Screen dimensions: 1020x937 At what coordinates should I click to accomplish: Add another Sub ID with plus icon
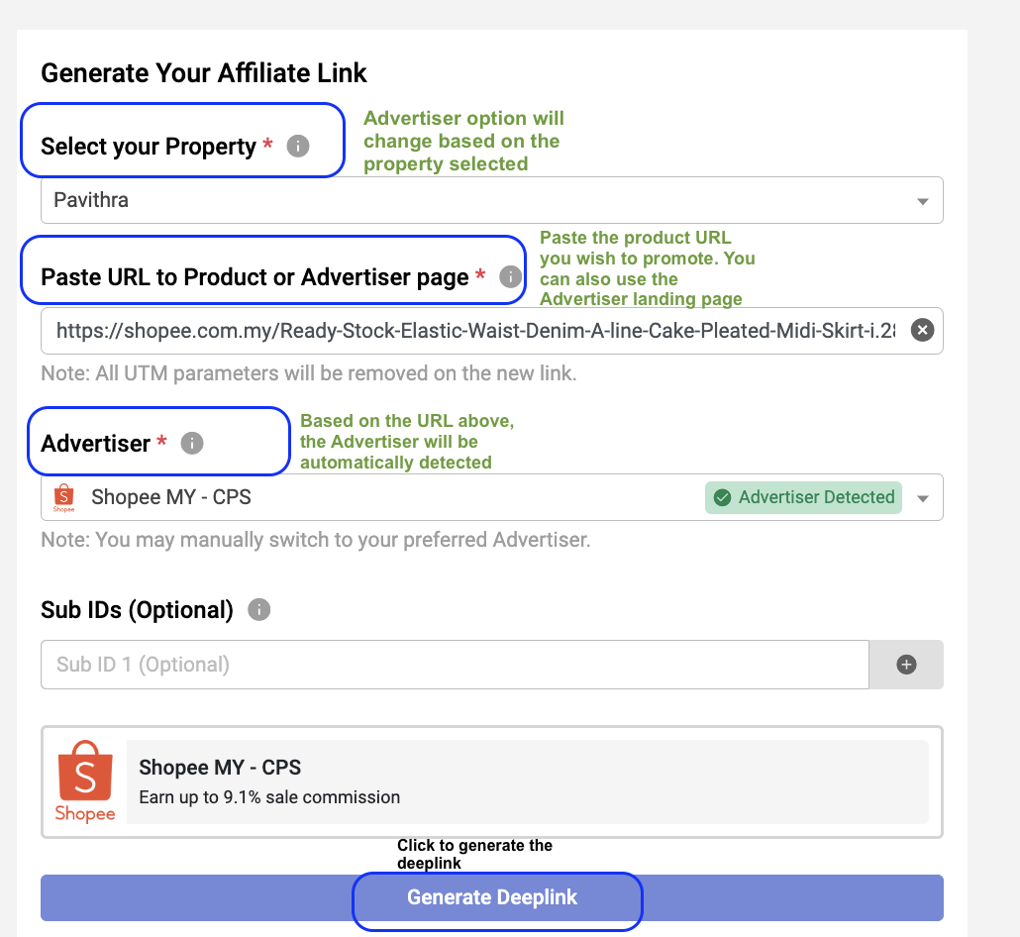click(906, 665)
